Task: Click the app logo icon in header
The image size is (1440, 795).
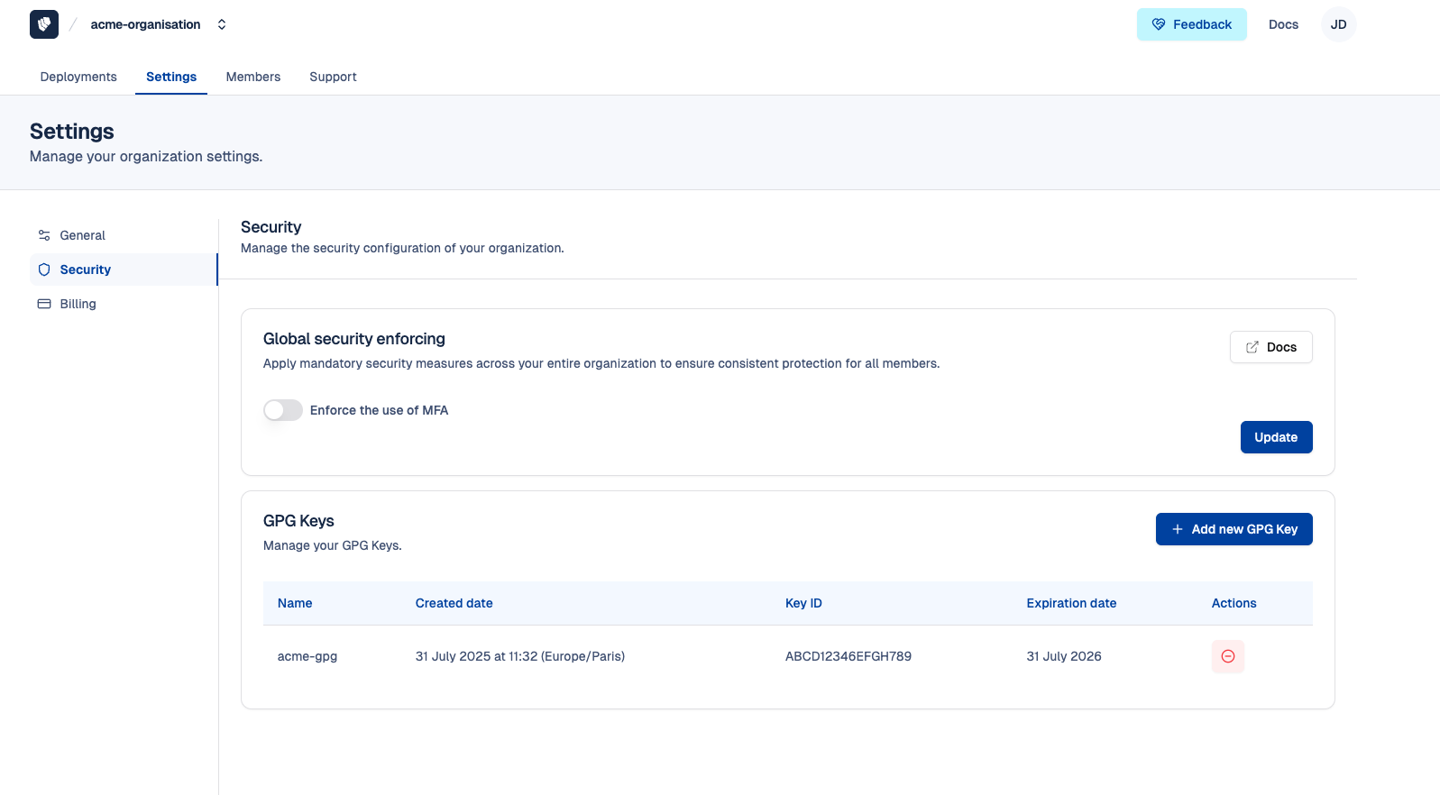Action: 44,24
